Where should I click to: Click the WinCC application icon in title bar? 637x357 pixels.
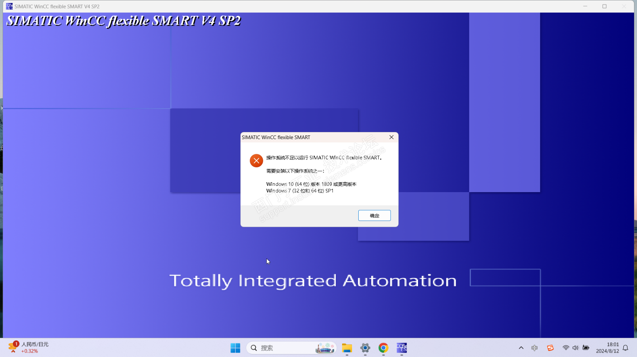[9, 6]
